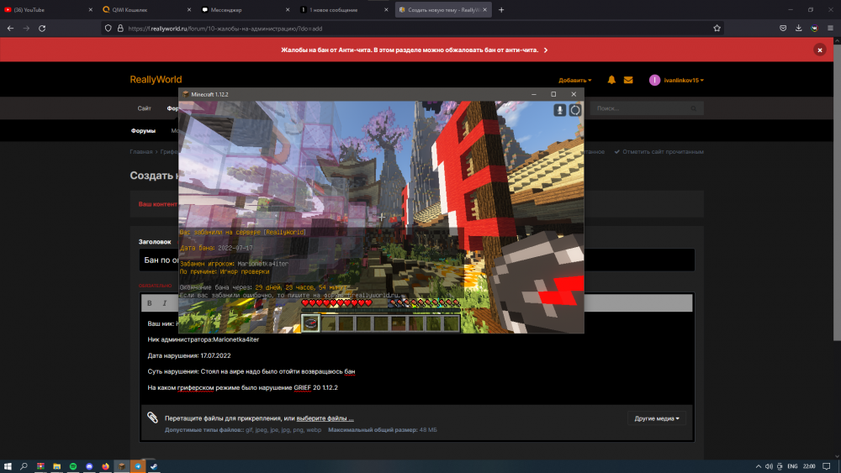The height and width of the screenshot is (473, 841).
Task: Bookmark this page with the star
Action: tap(717, 29)
